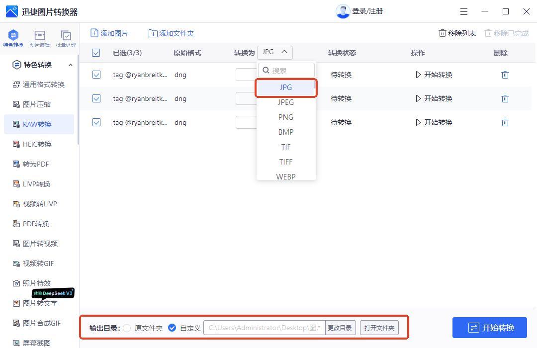Click 添加文件夹 folder icon

coord(153,33)
